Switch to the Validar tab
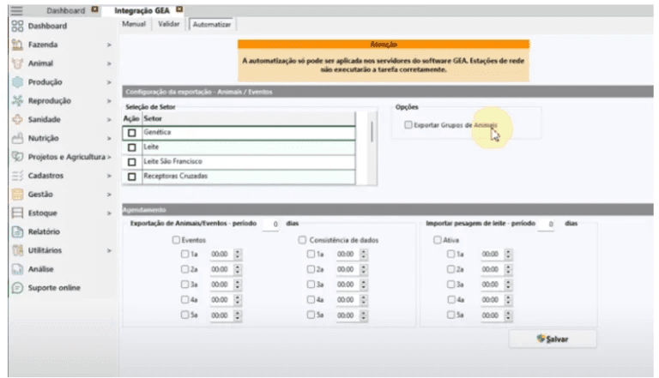 click(x=168, y=24)
